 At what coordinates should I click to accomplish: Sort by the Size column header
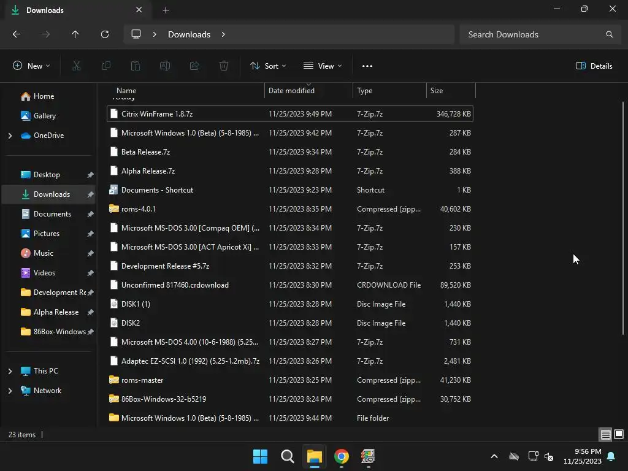click(x=451, y=91)
